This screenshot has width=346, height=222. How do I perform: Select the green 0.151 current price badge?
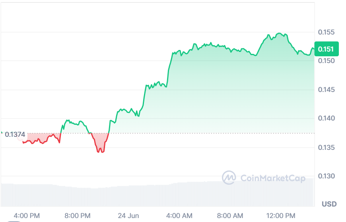pyautogui.click(x=327, y=49)
